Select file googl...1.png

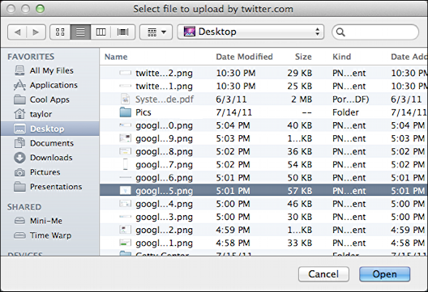click(x=263, y=243)
